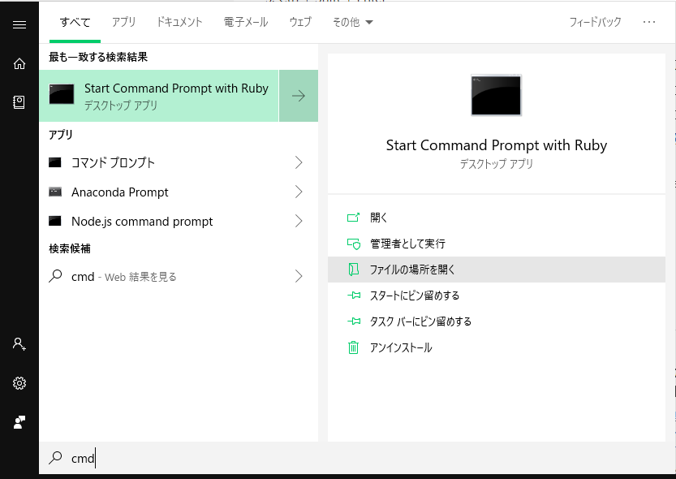Image resolution: width=676 pixels, height=479 pixels.
Task: Click the Anaconda Prompt app icon
Action: [x=54, y=192]
